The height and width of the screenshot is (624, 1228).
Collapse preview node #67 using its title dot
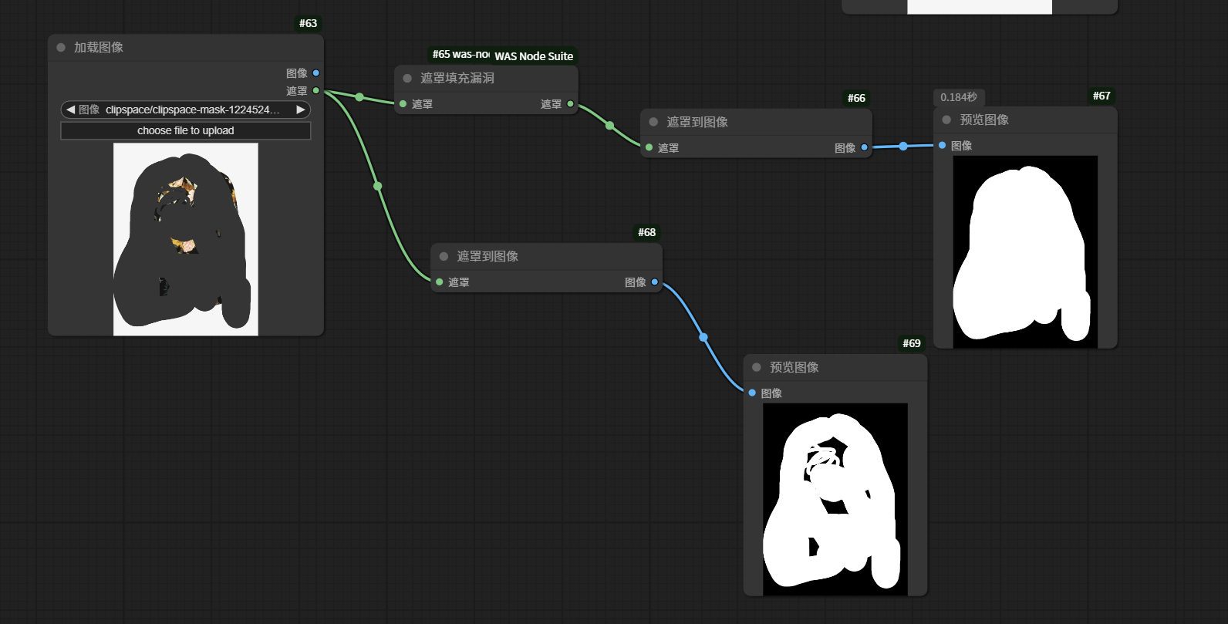point(946,120)
